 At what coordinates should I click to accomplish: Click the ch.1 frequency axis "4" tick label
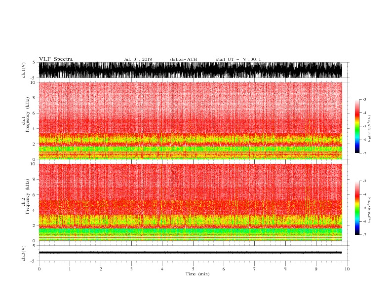click(34, 129)
